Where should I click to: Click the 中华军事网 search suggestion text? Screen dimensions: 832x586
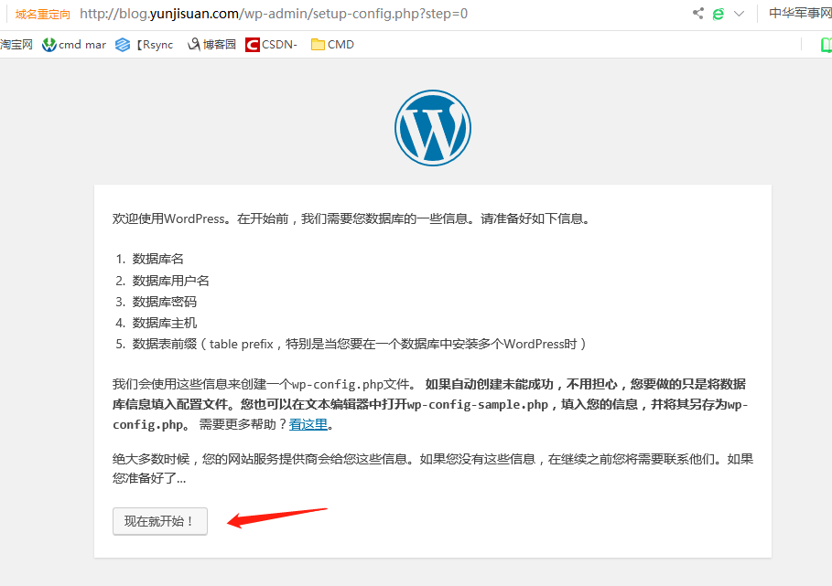800,13
